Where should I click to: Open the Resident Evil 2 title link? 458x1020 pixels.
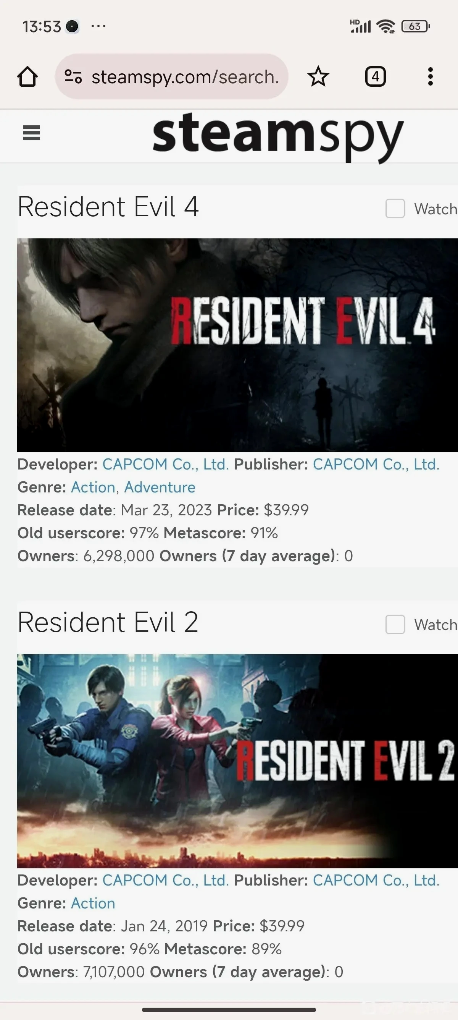[x=108, y=622]
